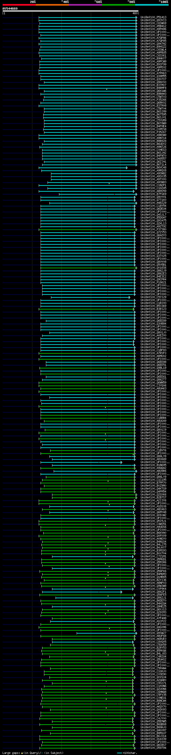Select label UniRef100_Q5UAS2

(153, 659)
